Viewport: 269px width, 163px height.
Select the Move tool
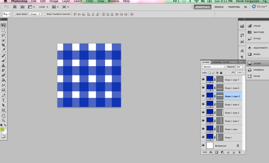click(x=3, y=25)
